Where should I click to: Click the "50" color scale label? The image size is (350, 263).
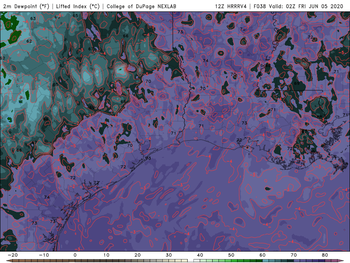[231, 255]
